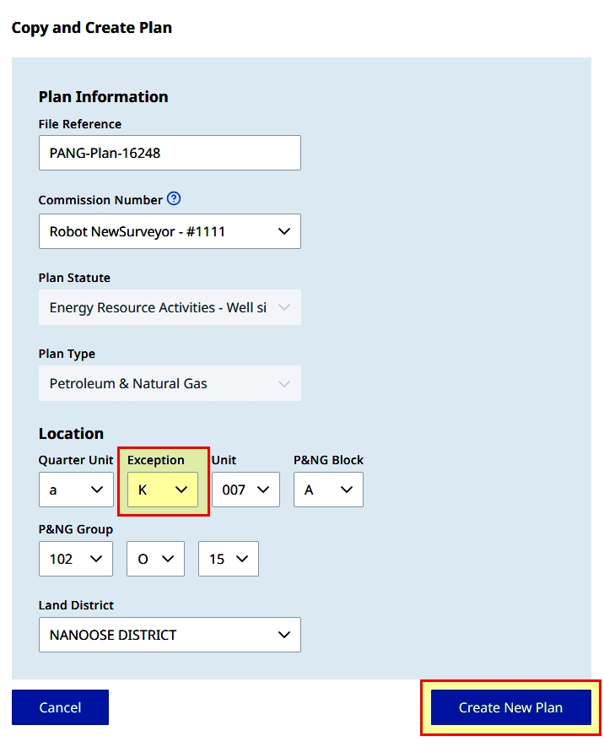Click the chevron arrow in Commission Number field
604x747 pixels.
(x=284, y=231)
